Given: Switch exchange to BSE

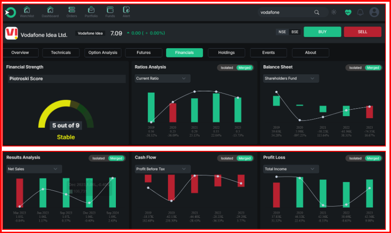Looking at the screenshot, I should point(295,32).
